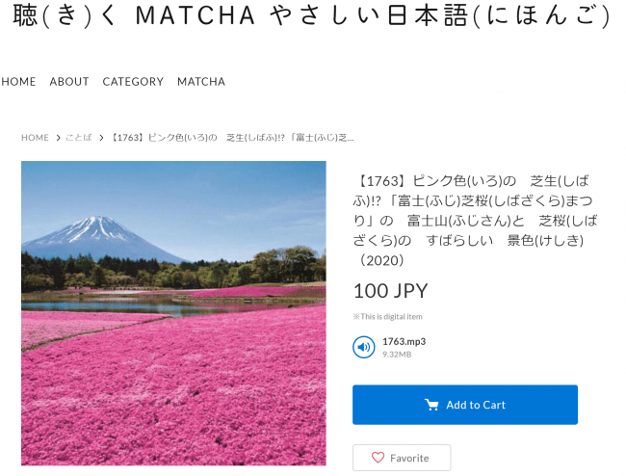This screenshot has height=476, width=626.
Task: Open the Mt. Fuji pink moss product image
Action: pos(173,313)
